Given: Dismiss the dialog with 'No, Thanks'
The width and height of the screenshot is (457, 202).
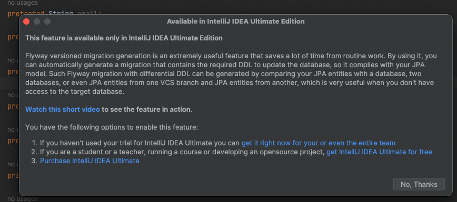Looking at the screenshot, I should tap(419, 184).
